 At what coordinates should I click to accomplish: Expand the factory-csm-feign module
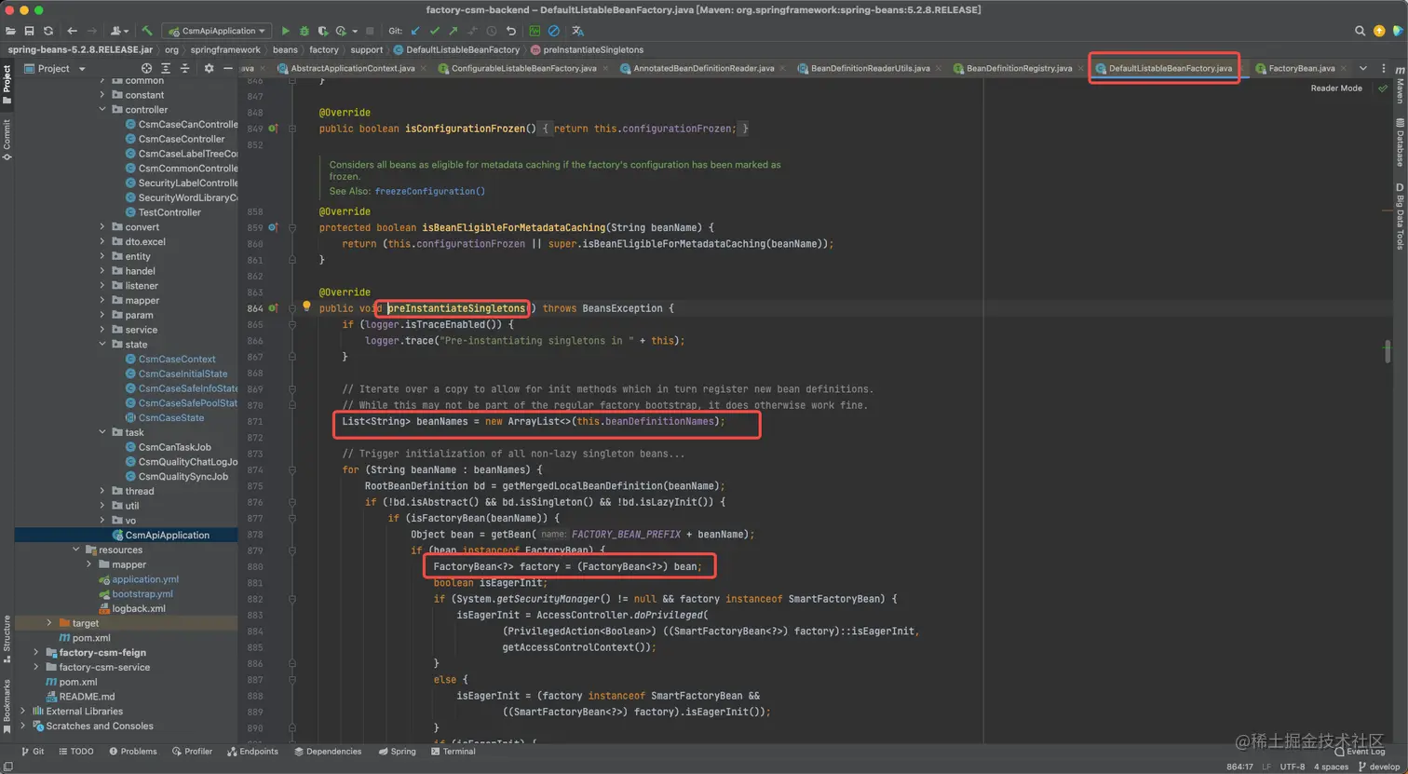36,653
